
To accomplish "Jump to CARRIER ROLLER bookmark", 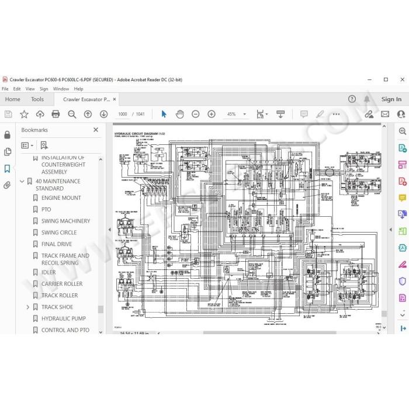I will click(62, 284).
